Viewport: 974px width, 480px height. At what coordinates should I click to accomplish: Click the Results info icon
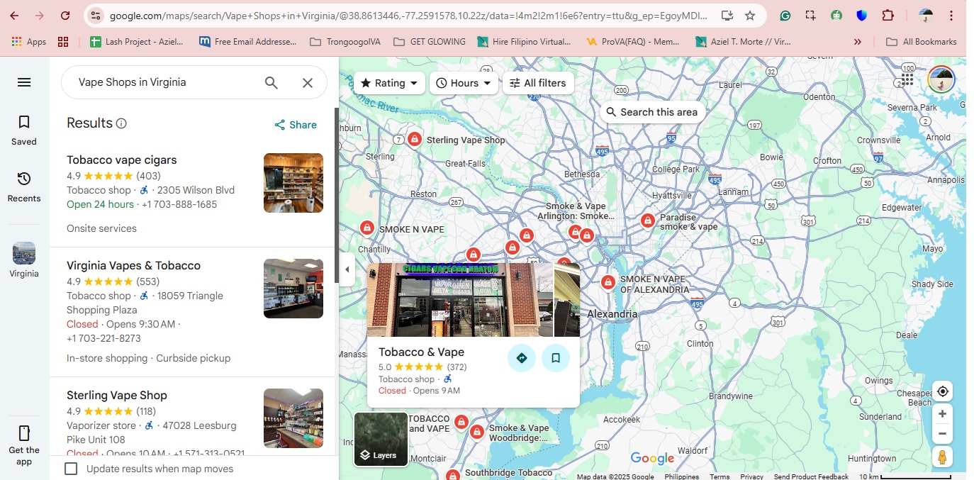121,123
